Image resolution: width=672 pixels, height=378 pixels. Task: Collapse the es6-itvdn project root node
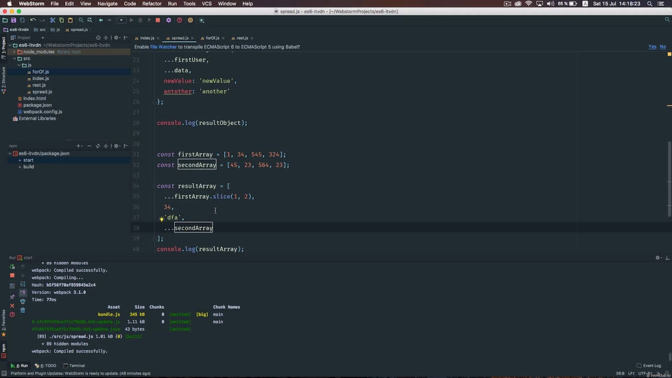pos(10,45)
